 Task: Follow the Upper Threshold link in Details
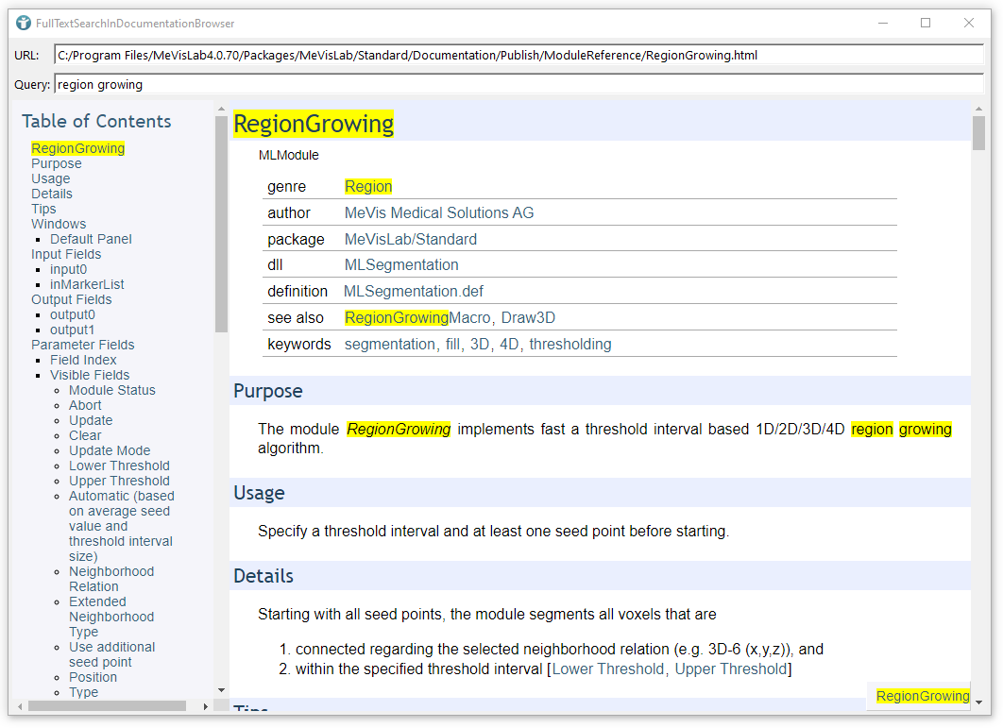click(730, 669)
